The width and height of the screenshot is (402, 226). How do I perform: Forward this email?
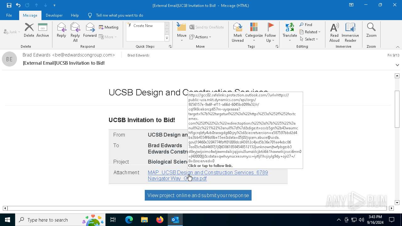pos(90,30)
